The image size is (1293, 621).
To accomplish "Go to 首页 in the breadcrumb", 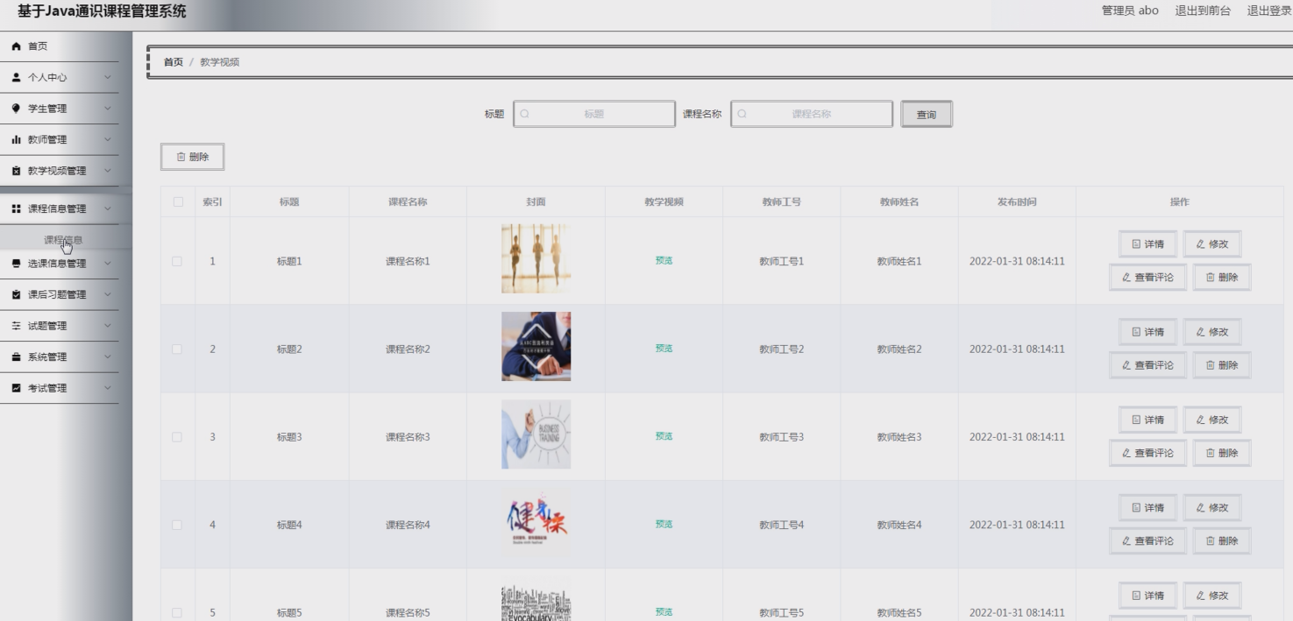I will pyautogui.click(x=174, y=62).
